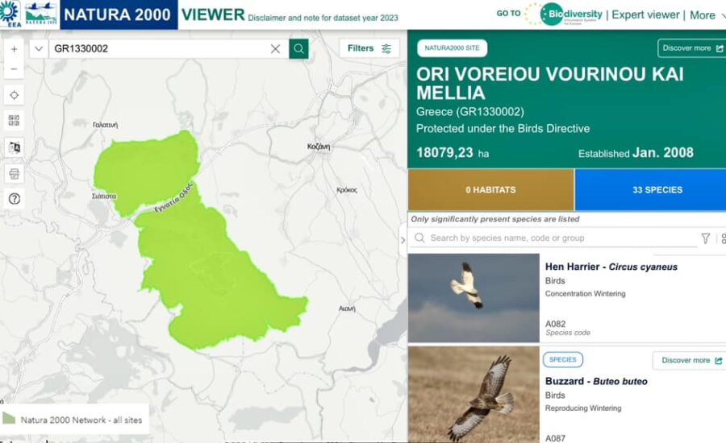The image size is (726, 443).
Task: Clear the GR1330002 search text
Action: [276, 48]
